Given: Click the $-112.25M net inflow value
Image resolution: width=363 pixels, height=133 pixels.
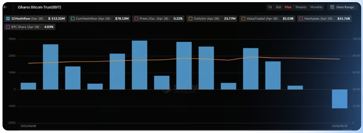Looking at the screenshot, I should 56,19.
